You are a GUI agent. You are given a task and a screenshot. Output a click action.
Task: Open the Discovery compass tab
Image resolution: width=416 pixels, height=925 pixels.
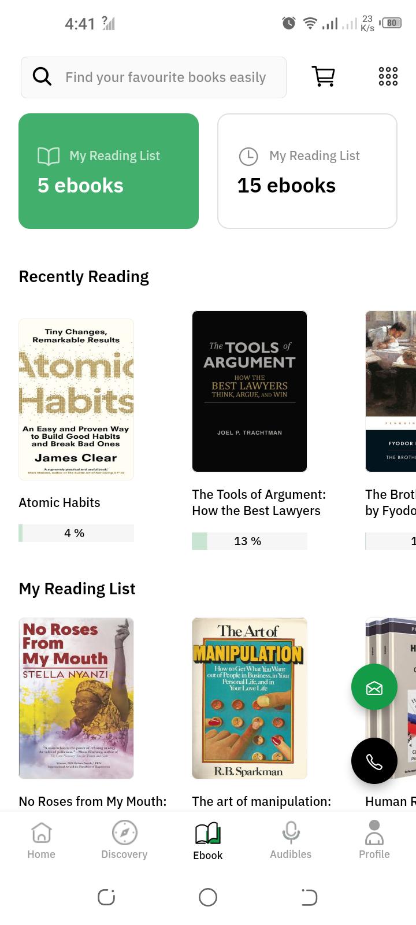124,840
